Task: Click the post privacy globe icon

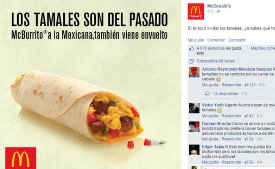Action: (x=218, y=12)
